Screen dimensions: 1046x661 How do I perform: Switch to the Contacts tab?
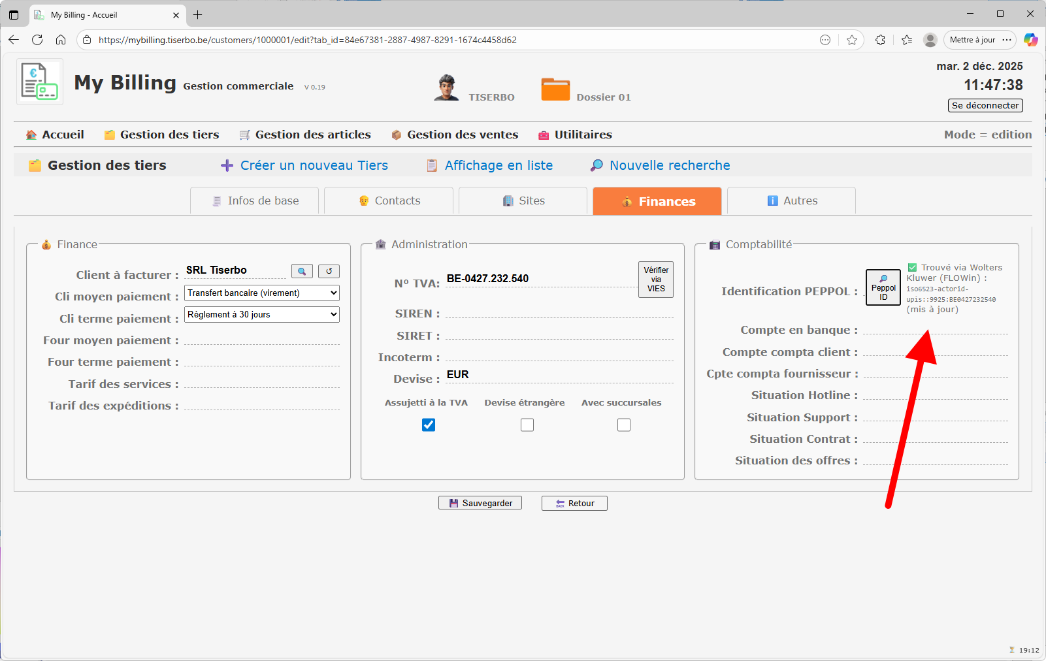tap(389, 201)
